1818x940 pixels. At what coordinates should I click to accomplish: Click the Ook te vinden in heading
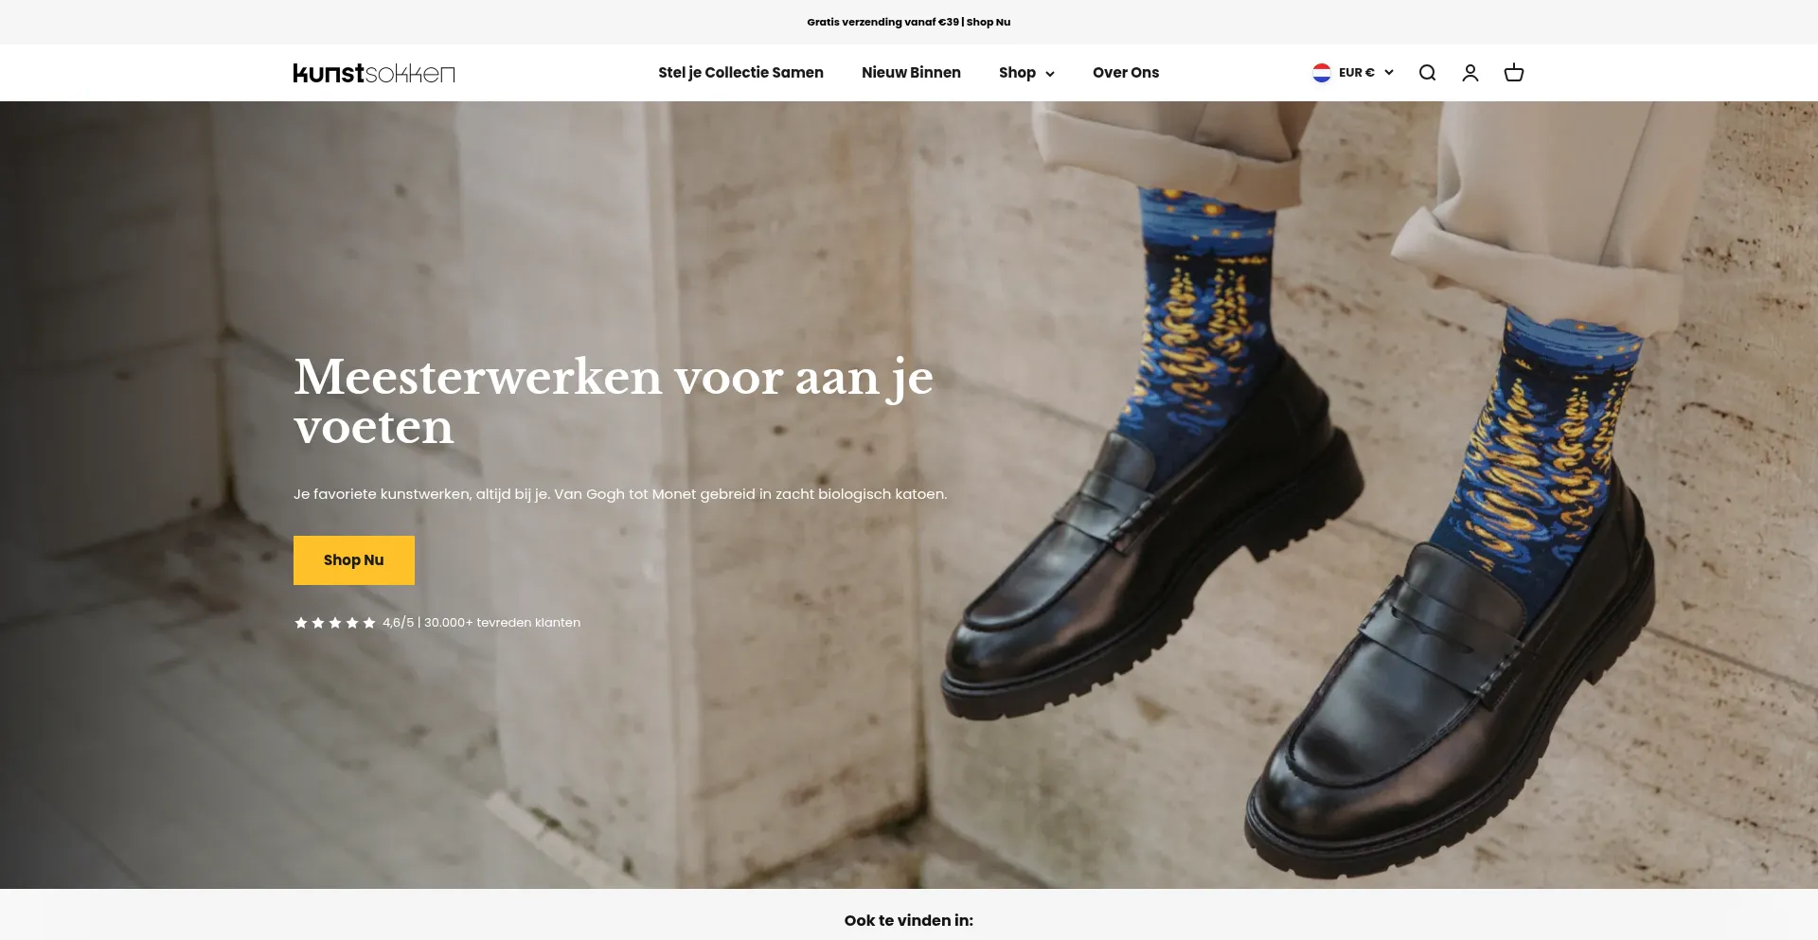tap(909, 920)
